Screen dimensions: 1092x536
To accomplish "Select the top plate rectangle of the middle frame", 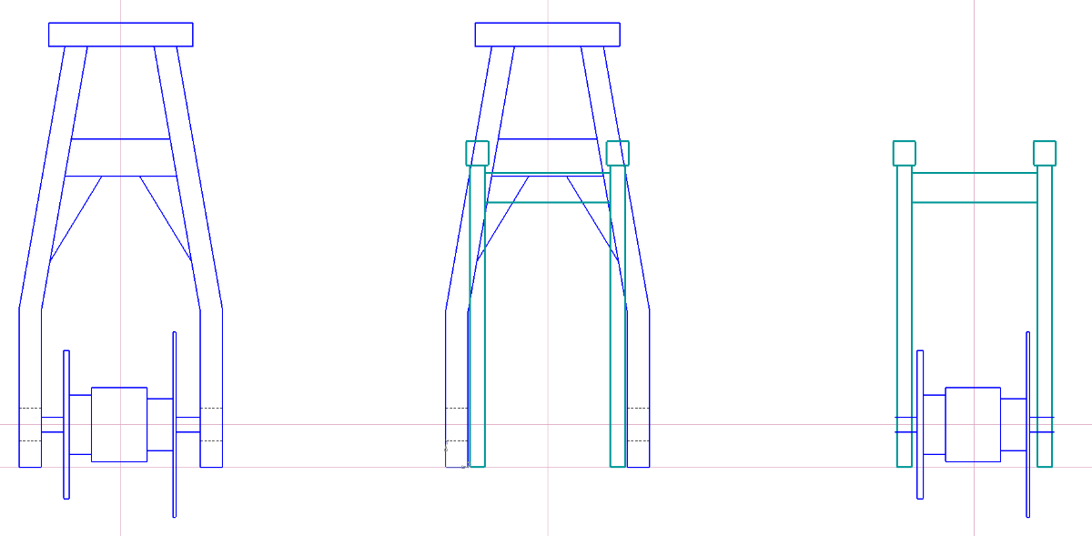I will click(547, 35).
